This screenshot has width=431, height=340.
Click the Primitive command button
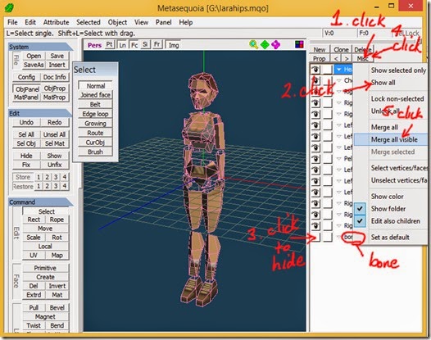(45, 268)
